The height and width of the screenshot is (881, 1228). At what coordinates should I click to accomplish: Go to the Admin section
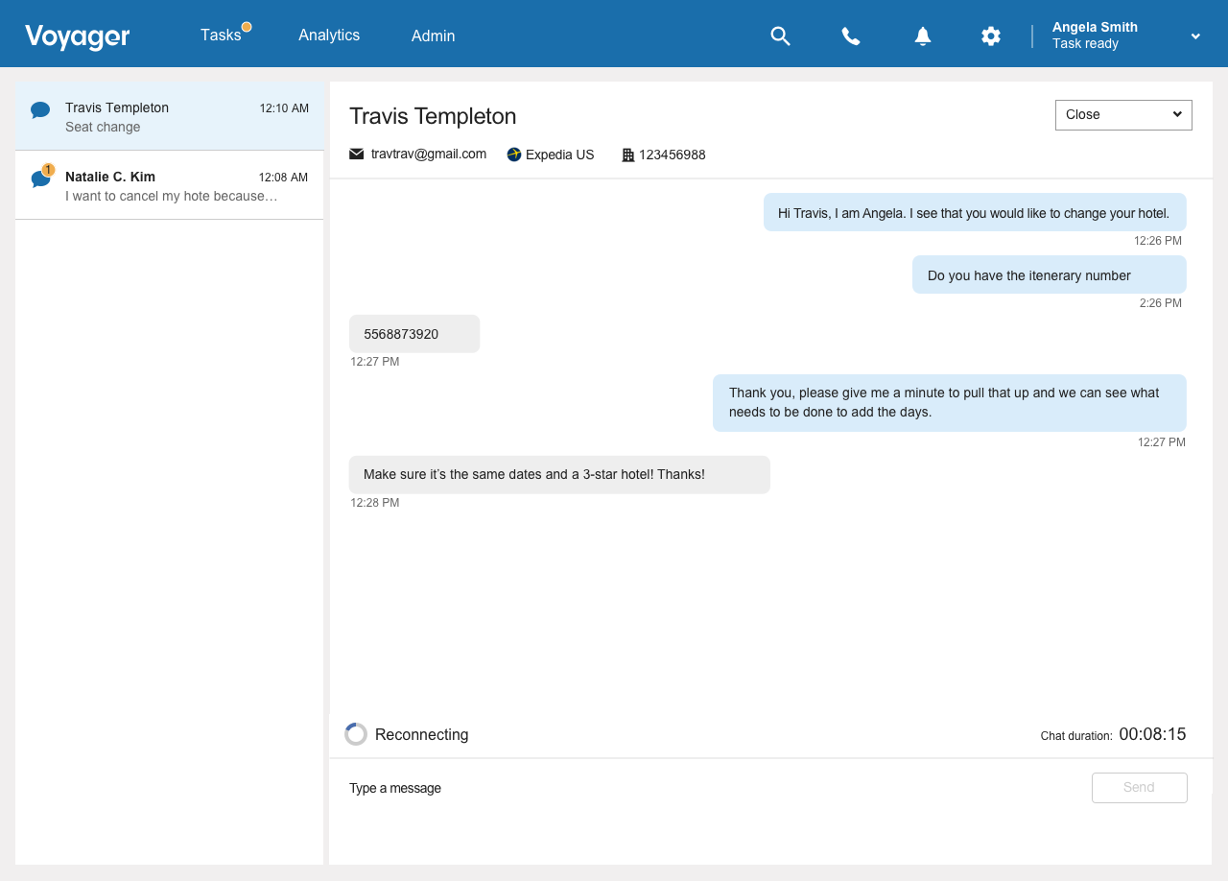click(434, 36)
